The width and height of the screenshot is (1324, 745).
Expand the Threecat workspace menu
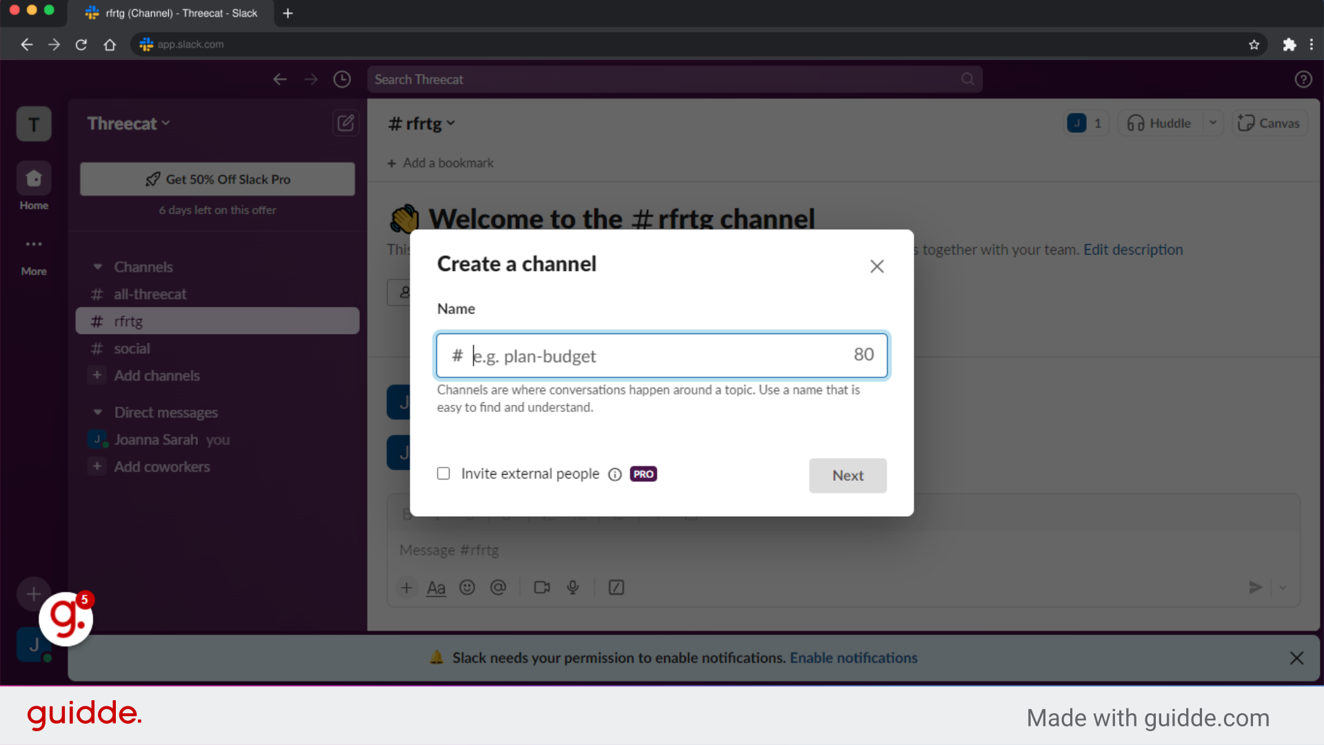(x=128, y=123)
